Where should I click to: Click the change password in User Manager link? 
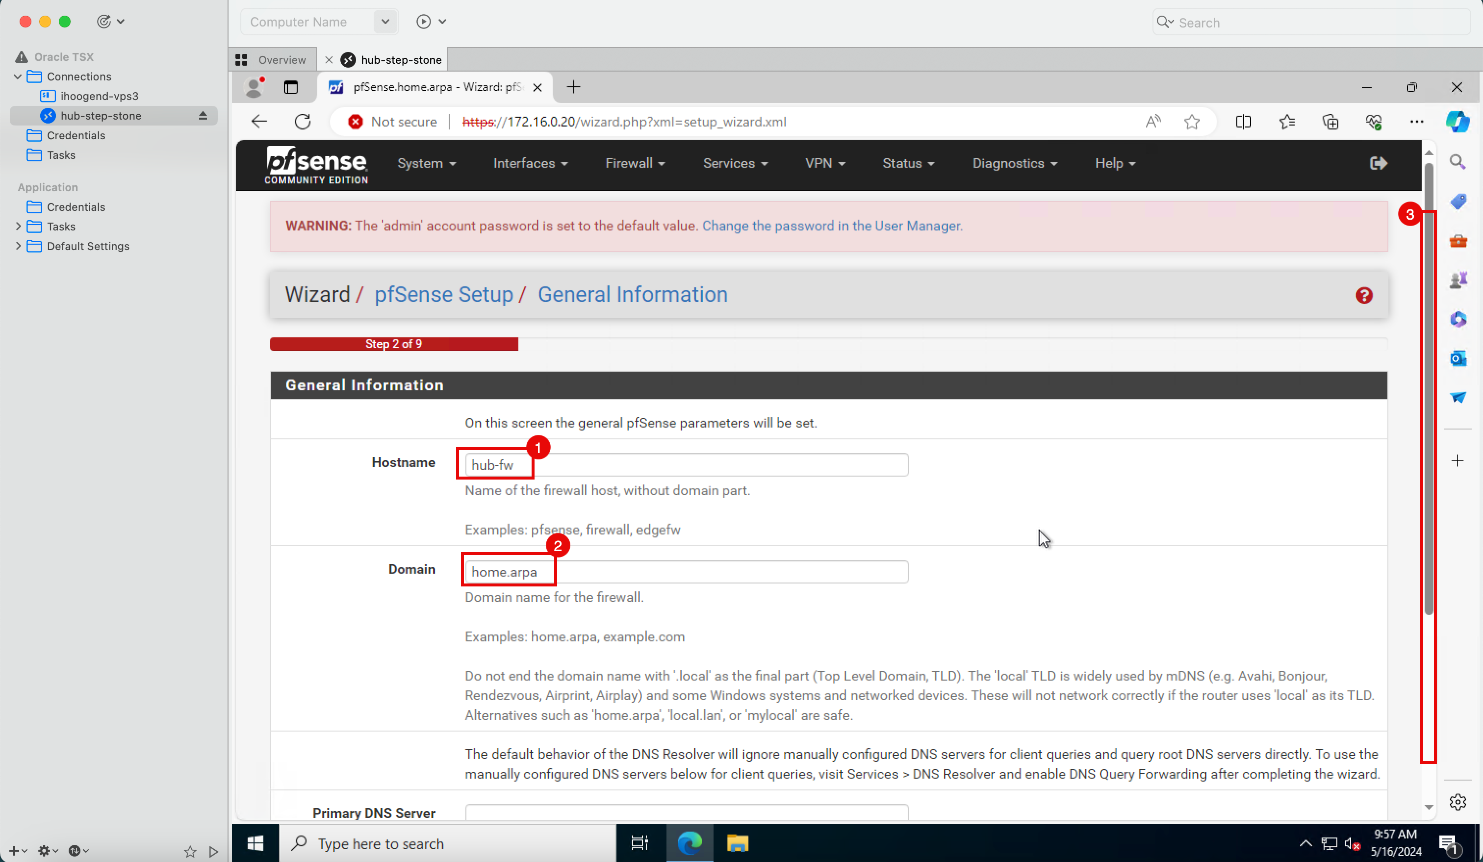(x=832, y=226)
